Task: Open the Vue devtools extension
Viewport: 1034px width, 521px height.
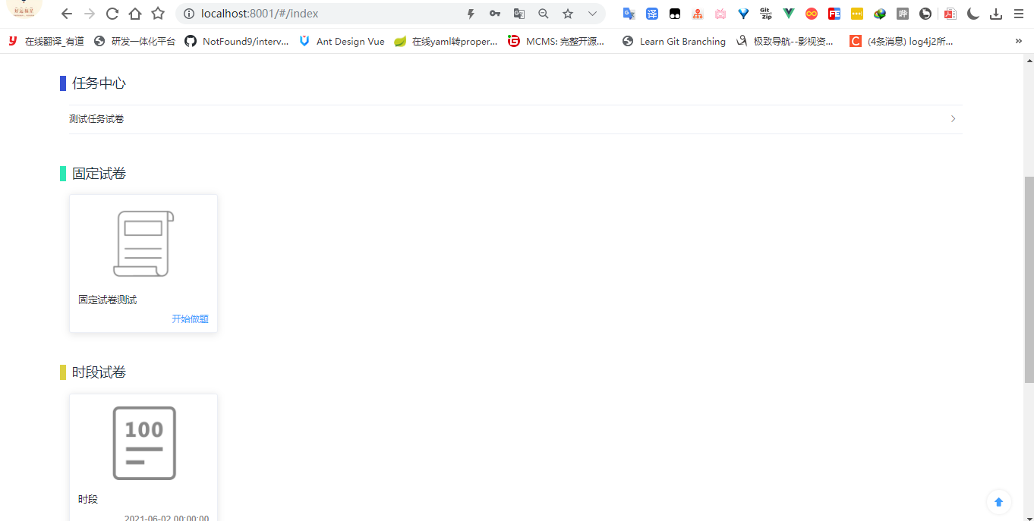Action: click(789, 14)
